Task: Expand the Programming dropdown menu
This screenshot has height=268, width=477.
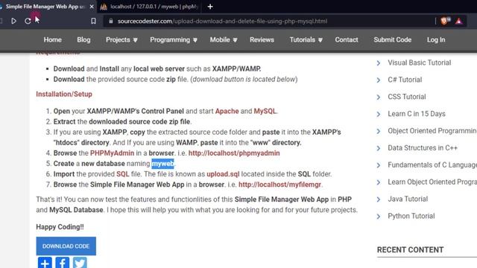Action: pos(174,39)
